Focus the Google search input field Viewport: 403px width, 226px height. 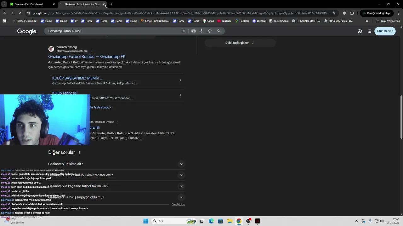click(113, 31)
